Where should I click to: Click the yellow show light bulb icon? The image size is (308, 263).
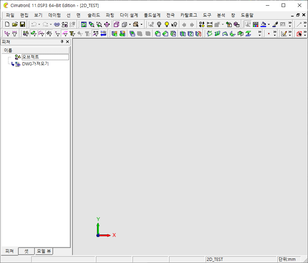[167, 24]
